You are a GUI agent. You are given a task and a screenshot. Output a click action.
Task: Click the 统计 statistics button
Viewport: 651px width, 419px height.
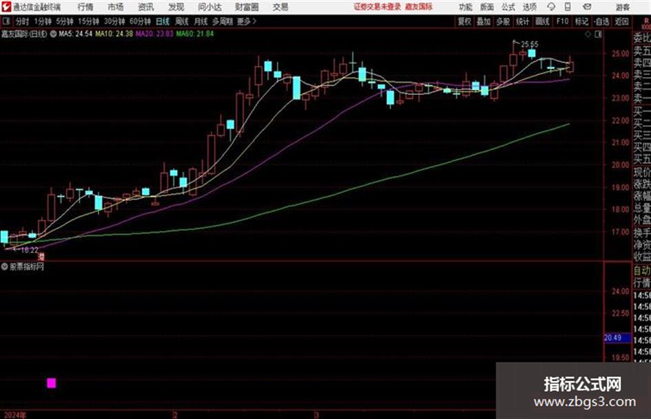[x=522, y=21]
